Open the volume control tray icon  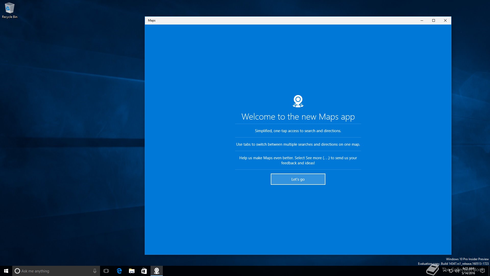pos(457,271)
